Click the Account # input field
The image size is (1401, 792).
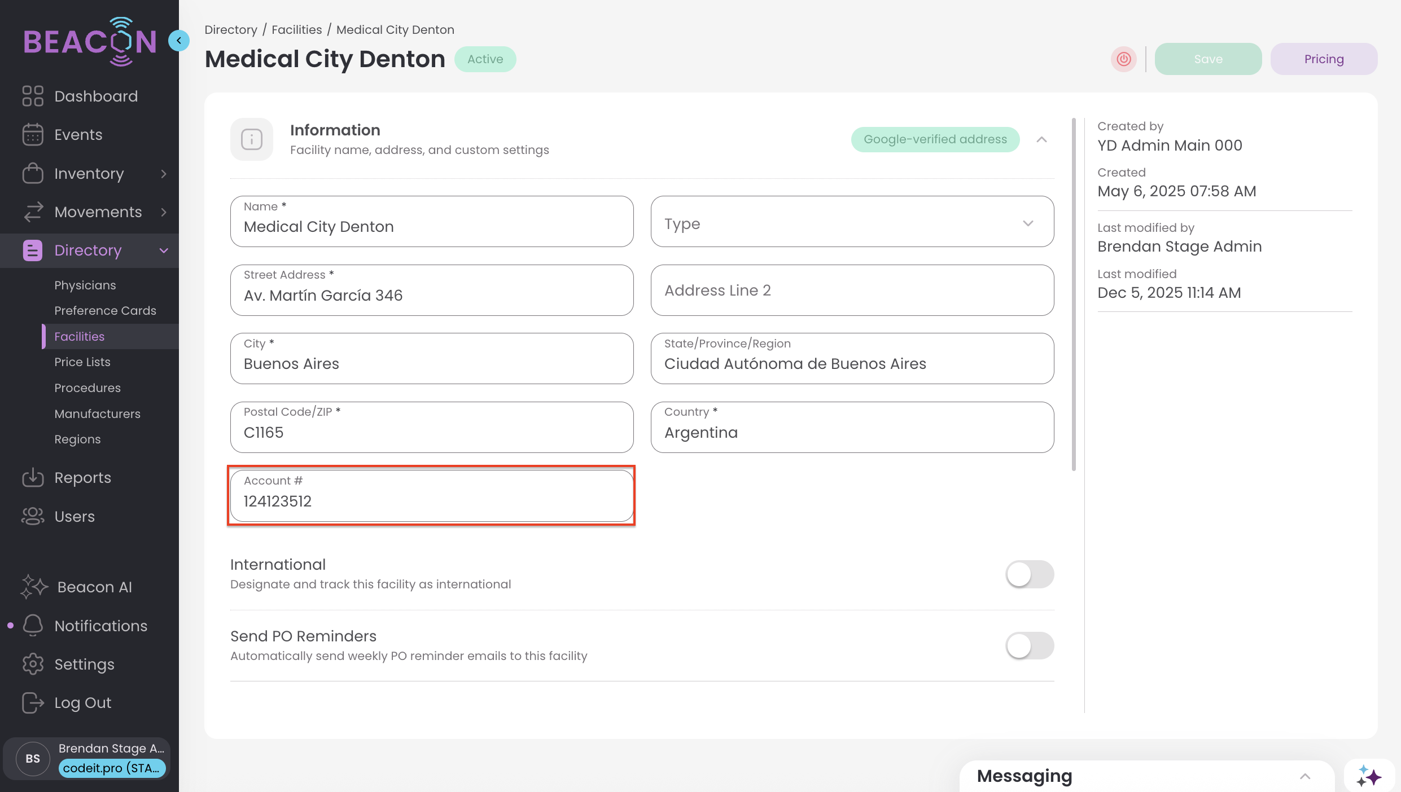[x=432, y=501]
